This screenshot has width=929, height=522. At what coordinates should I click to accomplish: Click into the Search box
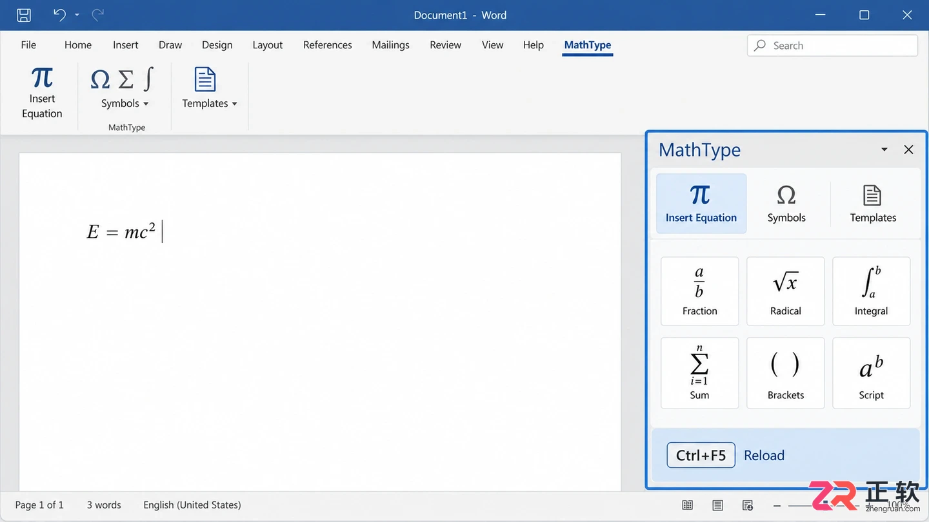click(x=832, y=45)
